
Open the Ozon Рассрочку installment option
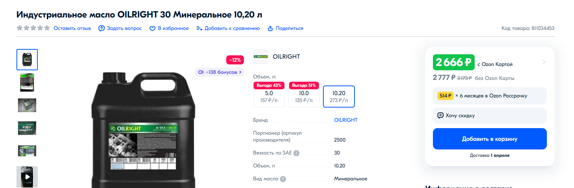[x=489, y=96]
